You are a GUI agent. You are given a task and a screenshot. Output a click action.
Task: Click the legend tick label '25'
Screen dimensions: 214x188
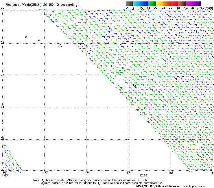click(163, 8)
